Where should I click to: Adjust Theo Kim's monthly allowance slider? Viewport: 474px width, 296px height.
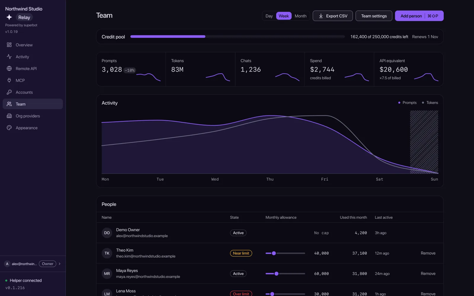click(x=285, y=253)
